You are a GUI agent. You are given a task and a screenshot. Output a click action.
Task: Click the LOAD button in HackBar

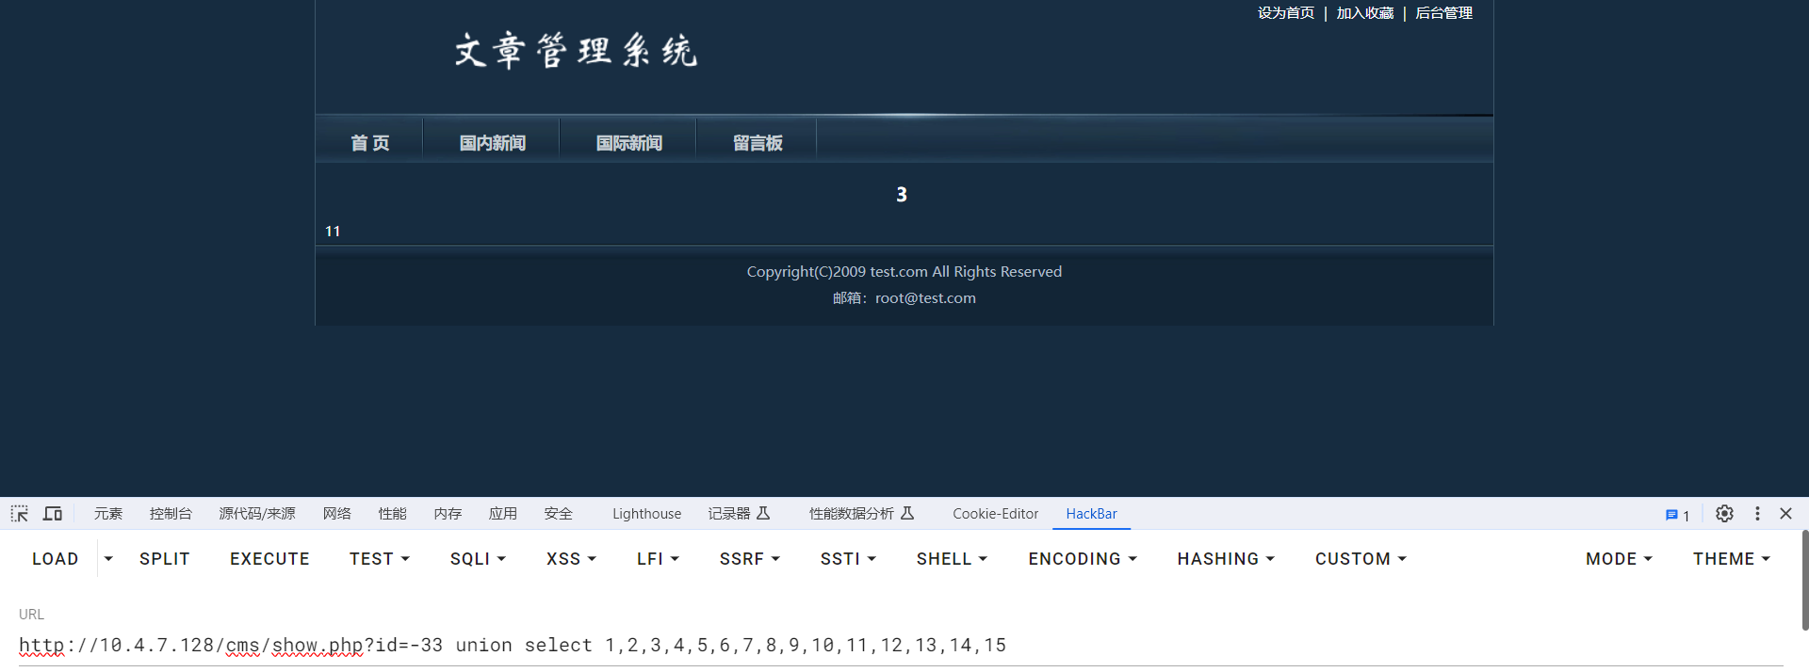(56, 559)
